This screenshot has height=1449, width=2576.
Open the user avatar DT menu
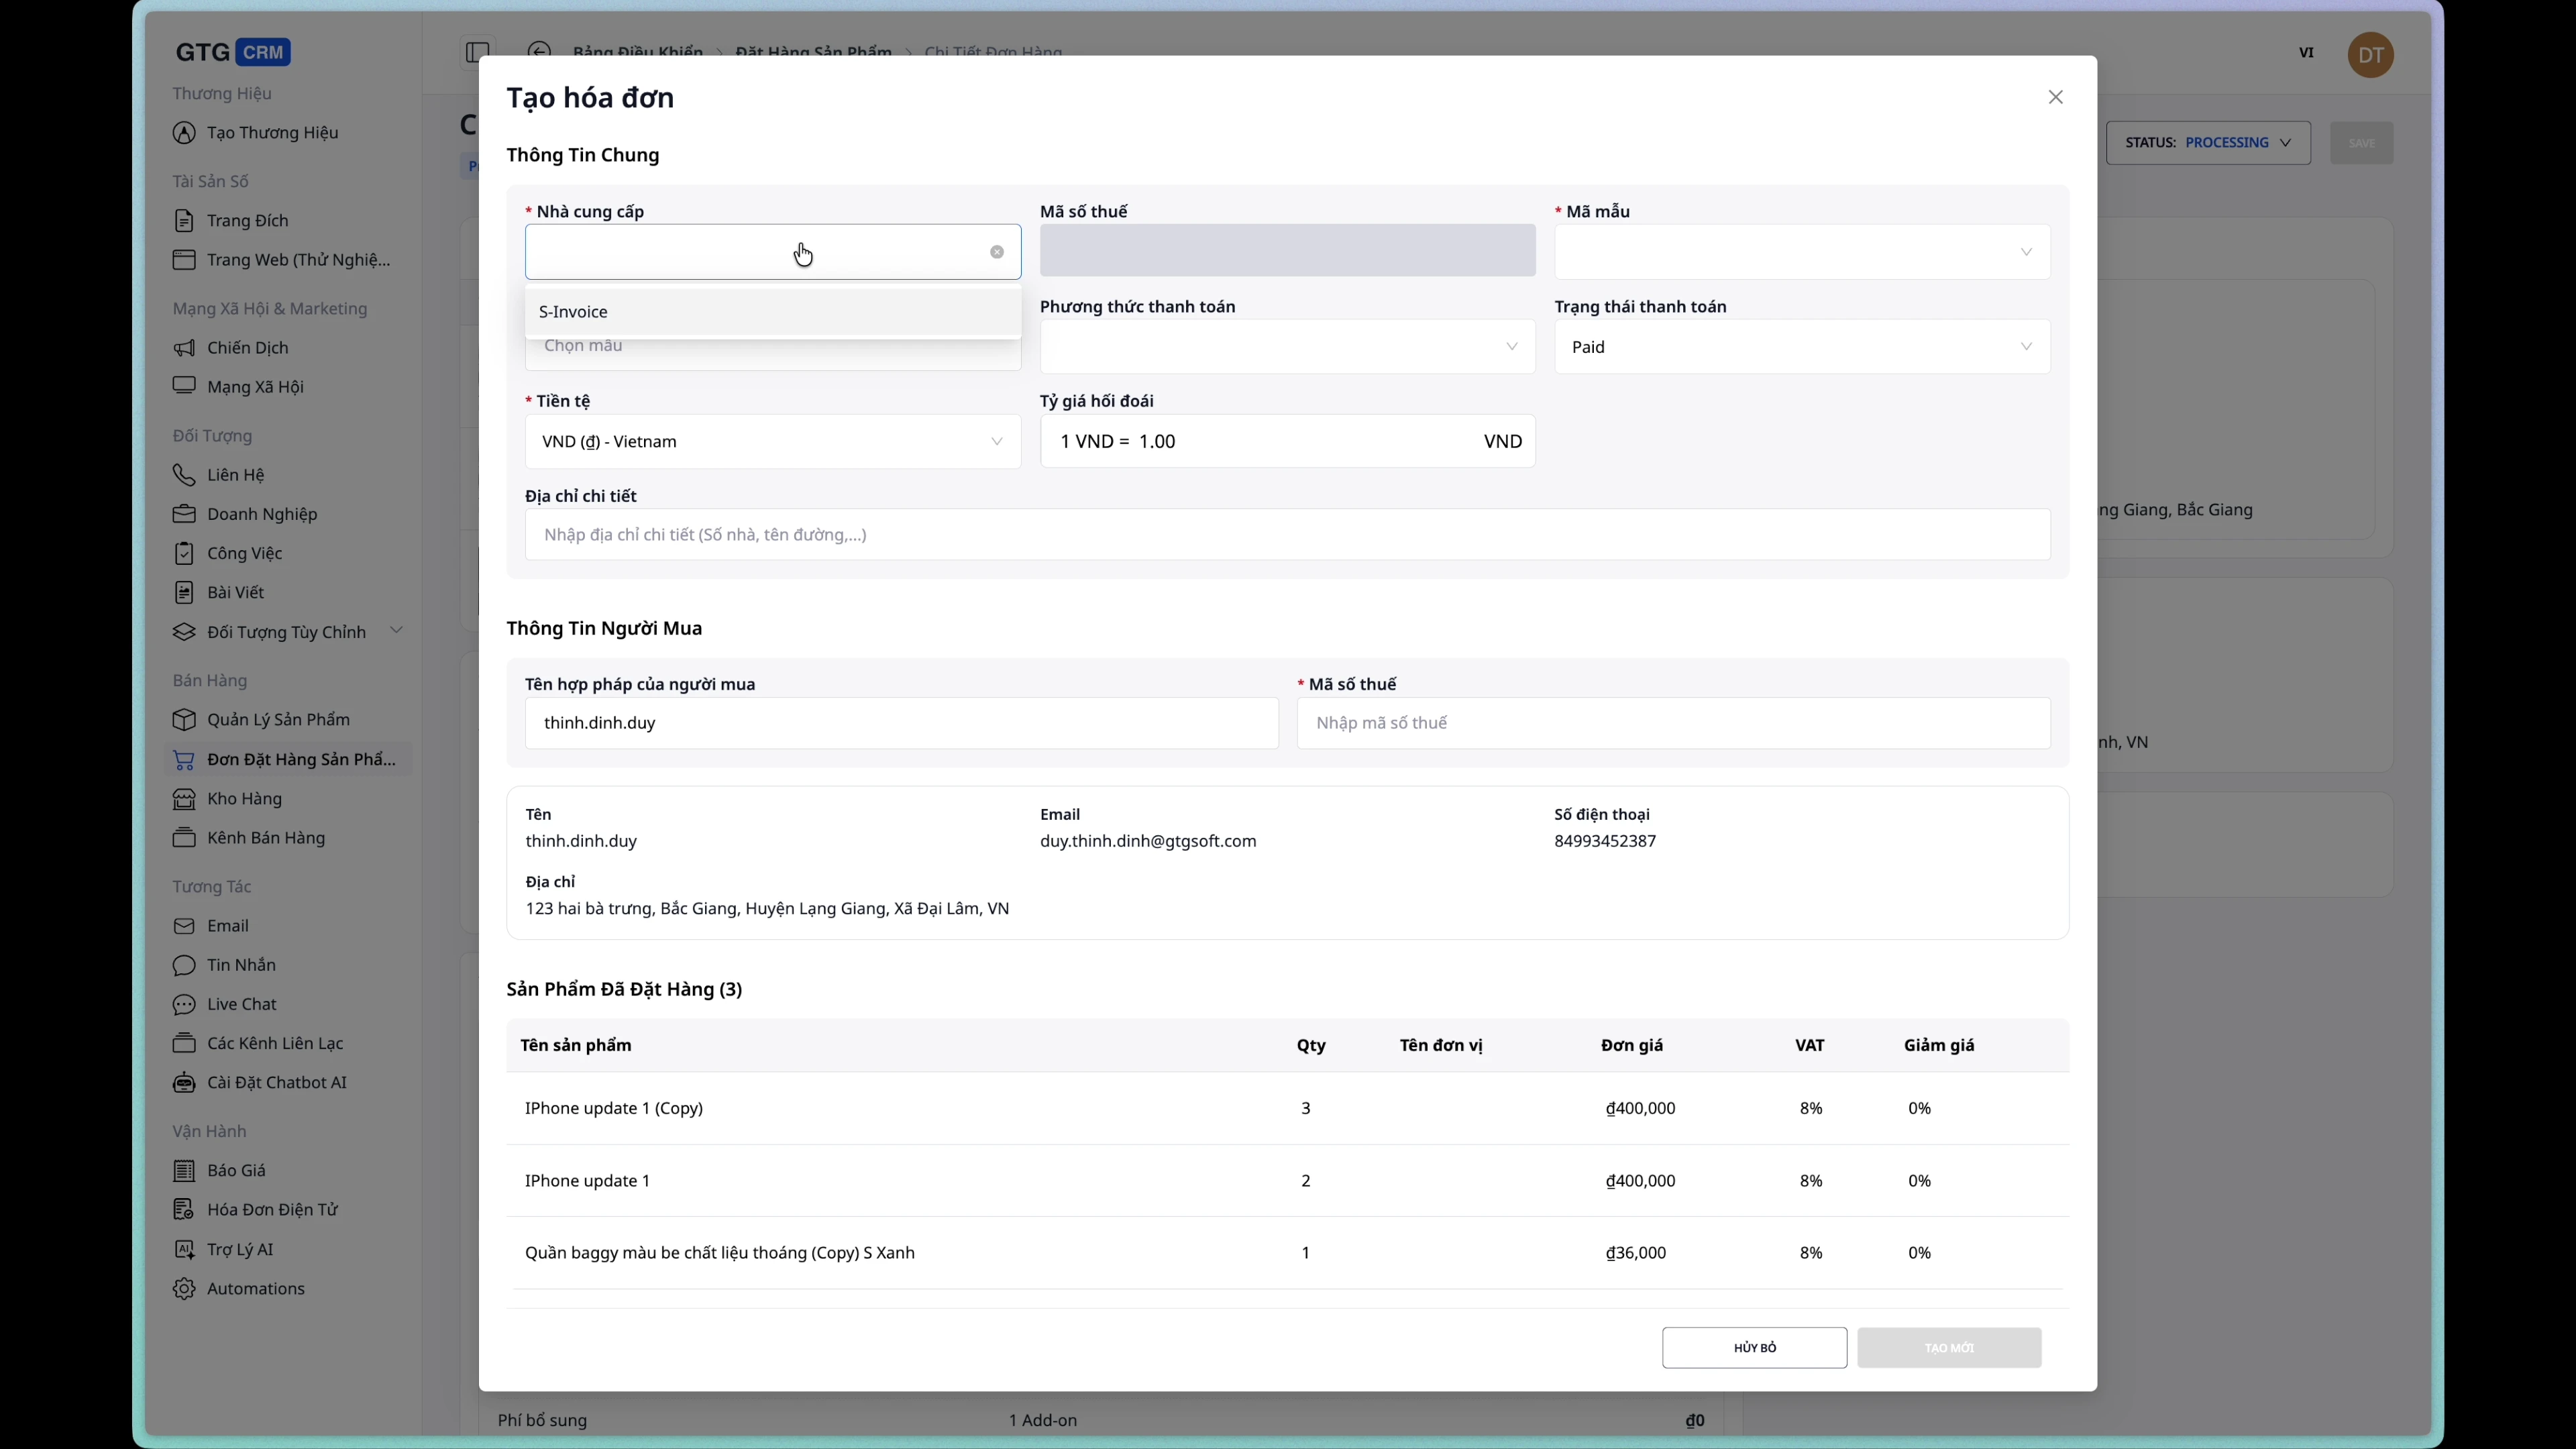tap(2371, 55)
